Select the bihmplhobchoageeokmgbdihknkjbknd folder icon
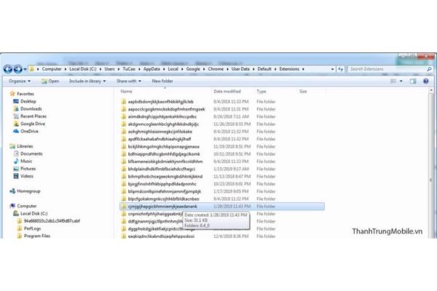The height and width of the screenshot is (291, 437). 124,177
